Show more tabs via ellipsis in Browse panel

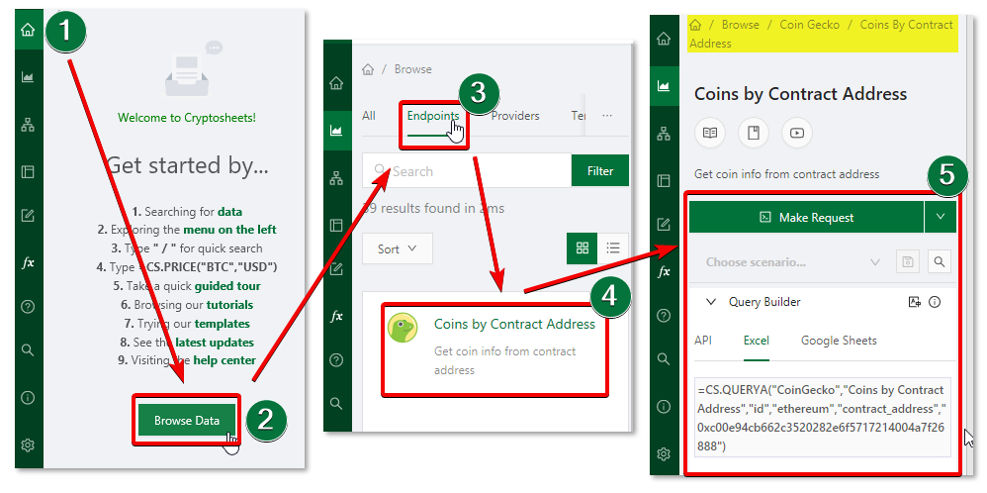point(607,116)
